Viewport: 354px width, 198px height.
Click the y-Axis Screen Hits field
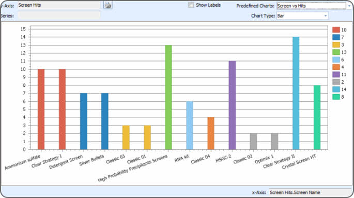coord(58,5)
